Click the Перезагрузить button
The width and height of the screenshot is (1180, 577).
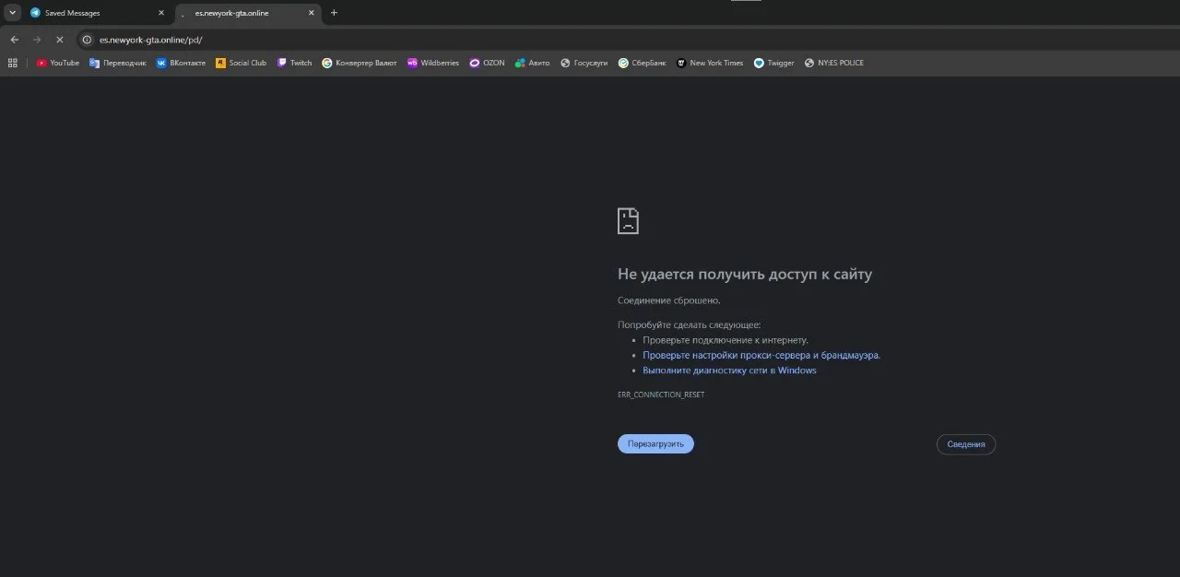655,444
